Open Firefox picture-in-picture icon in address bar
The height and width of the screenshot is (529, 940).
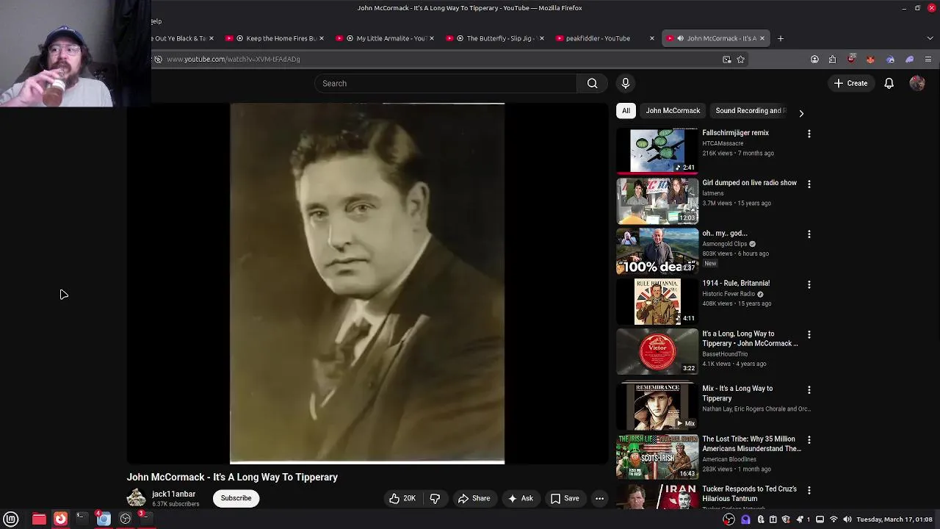(x=727, y=60)
